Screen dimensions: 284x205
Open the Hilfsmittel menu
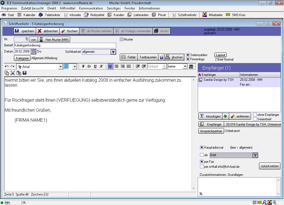pos(67,8)
